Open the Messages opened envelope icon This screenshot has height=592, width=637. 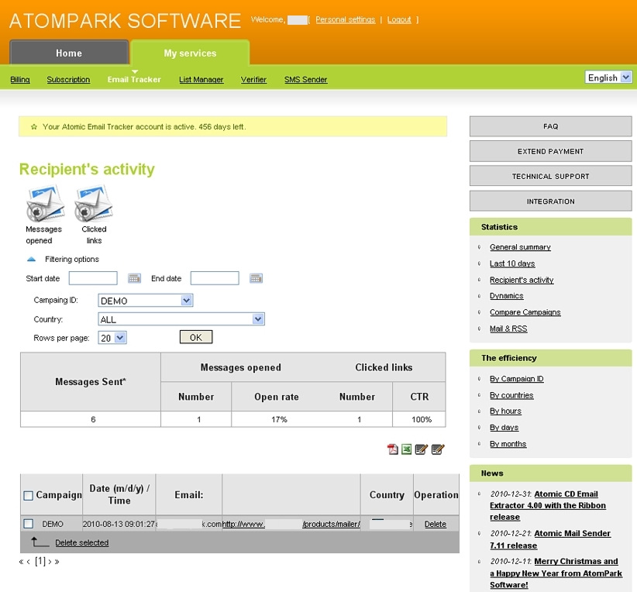pyautogui.click(x=46, y=202)
